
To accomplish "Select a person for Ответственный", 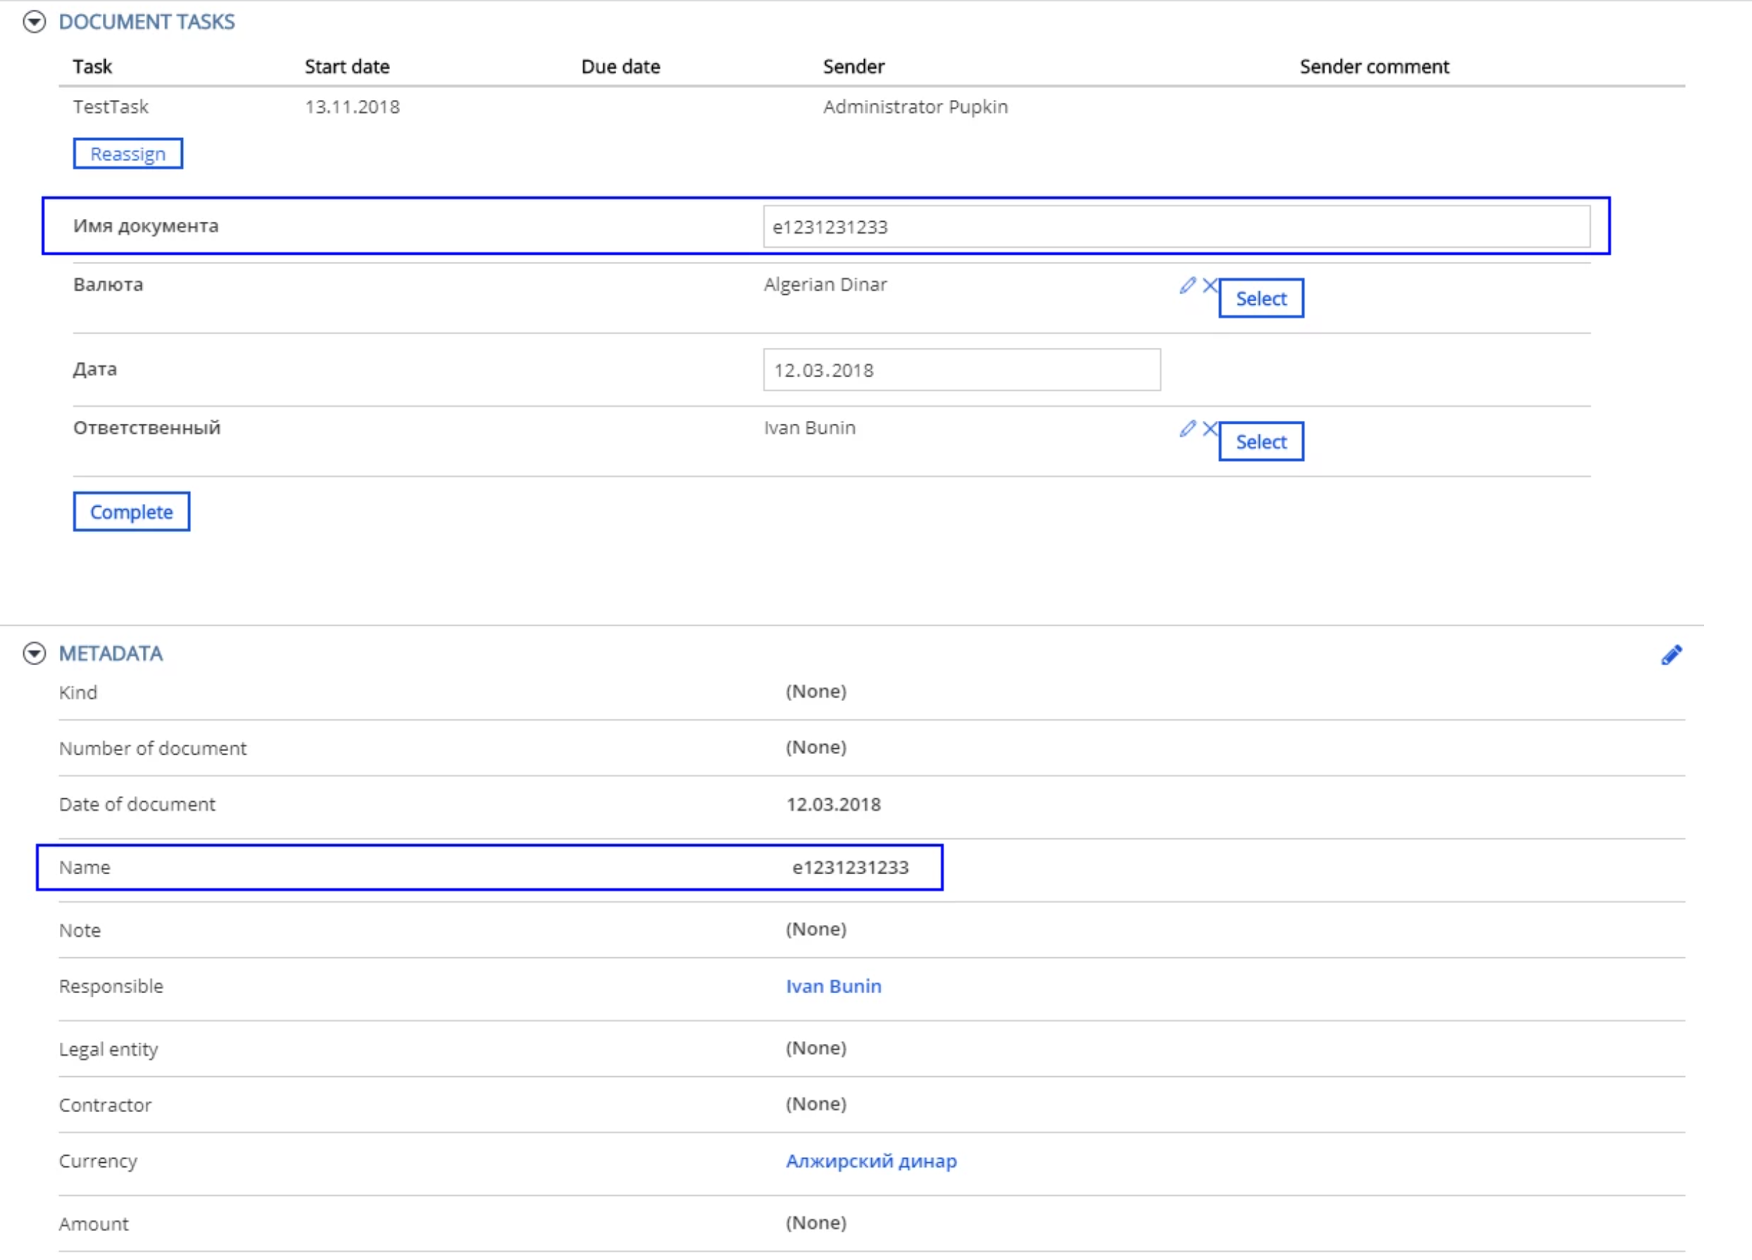I will pyautogui.click(x=1260, y=441).
